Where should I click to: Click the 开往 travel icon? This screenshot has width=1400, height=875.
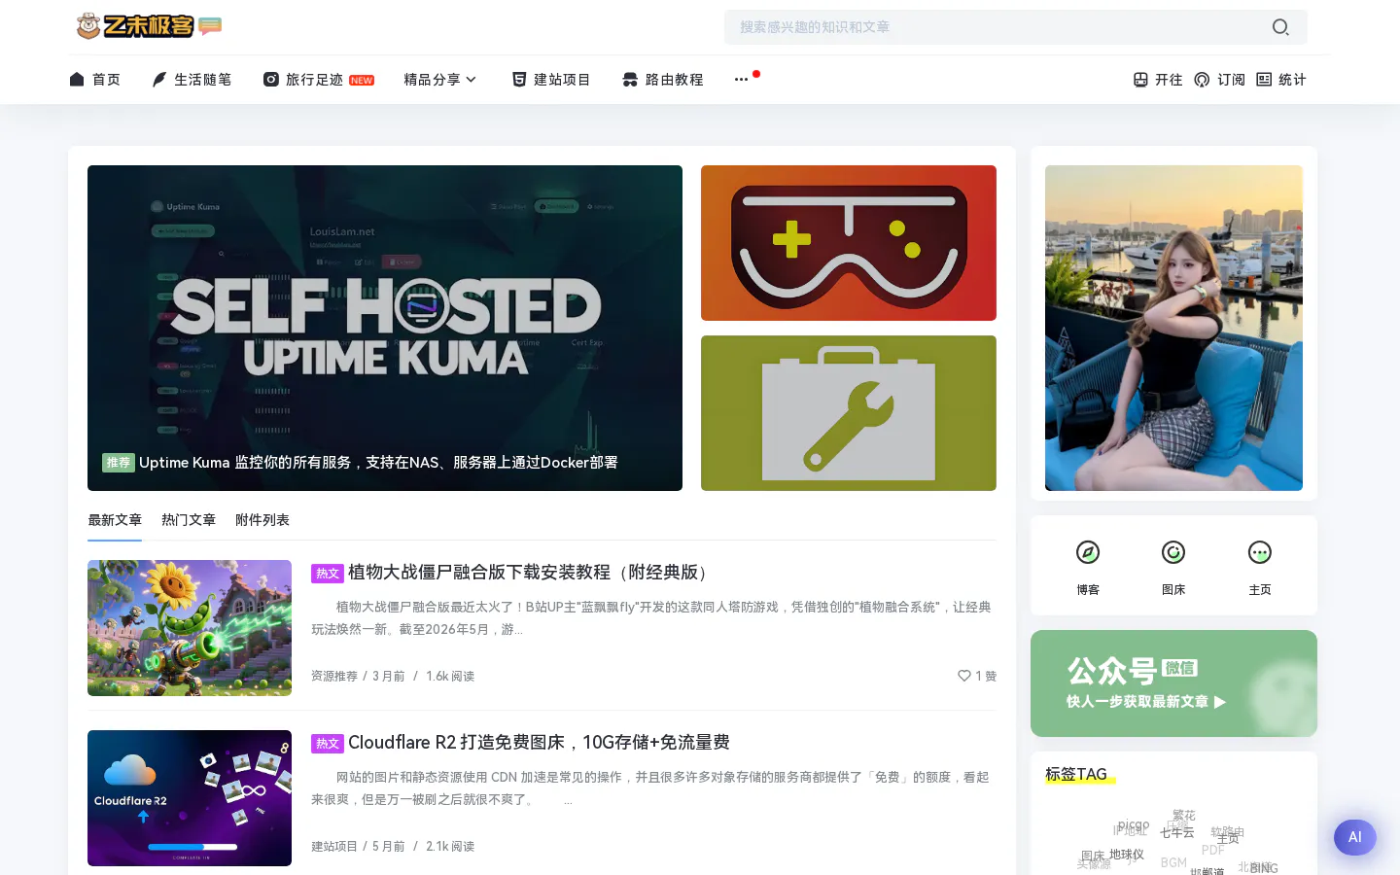1140,80
